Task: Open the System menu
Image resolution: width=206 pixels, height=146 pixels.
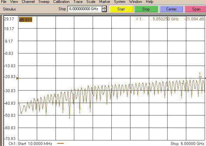Action: [120, 2]
